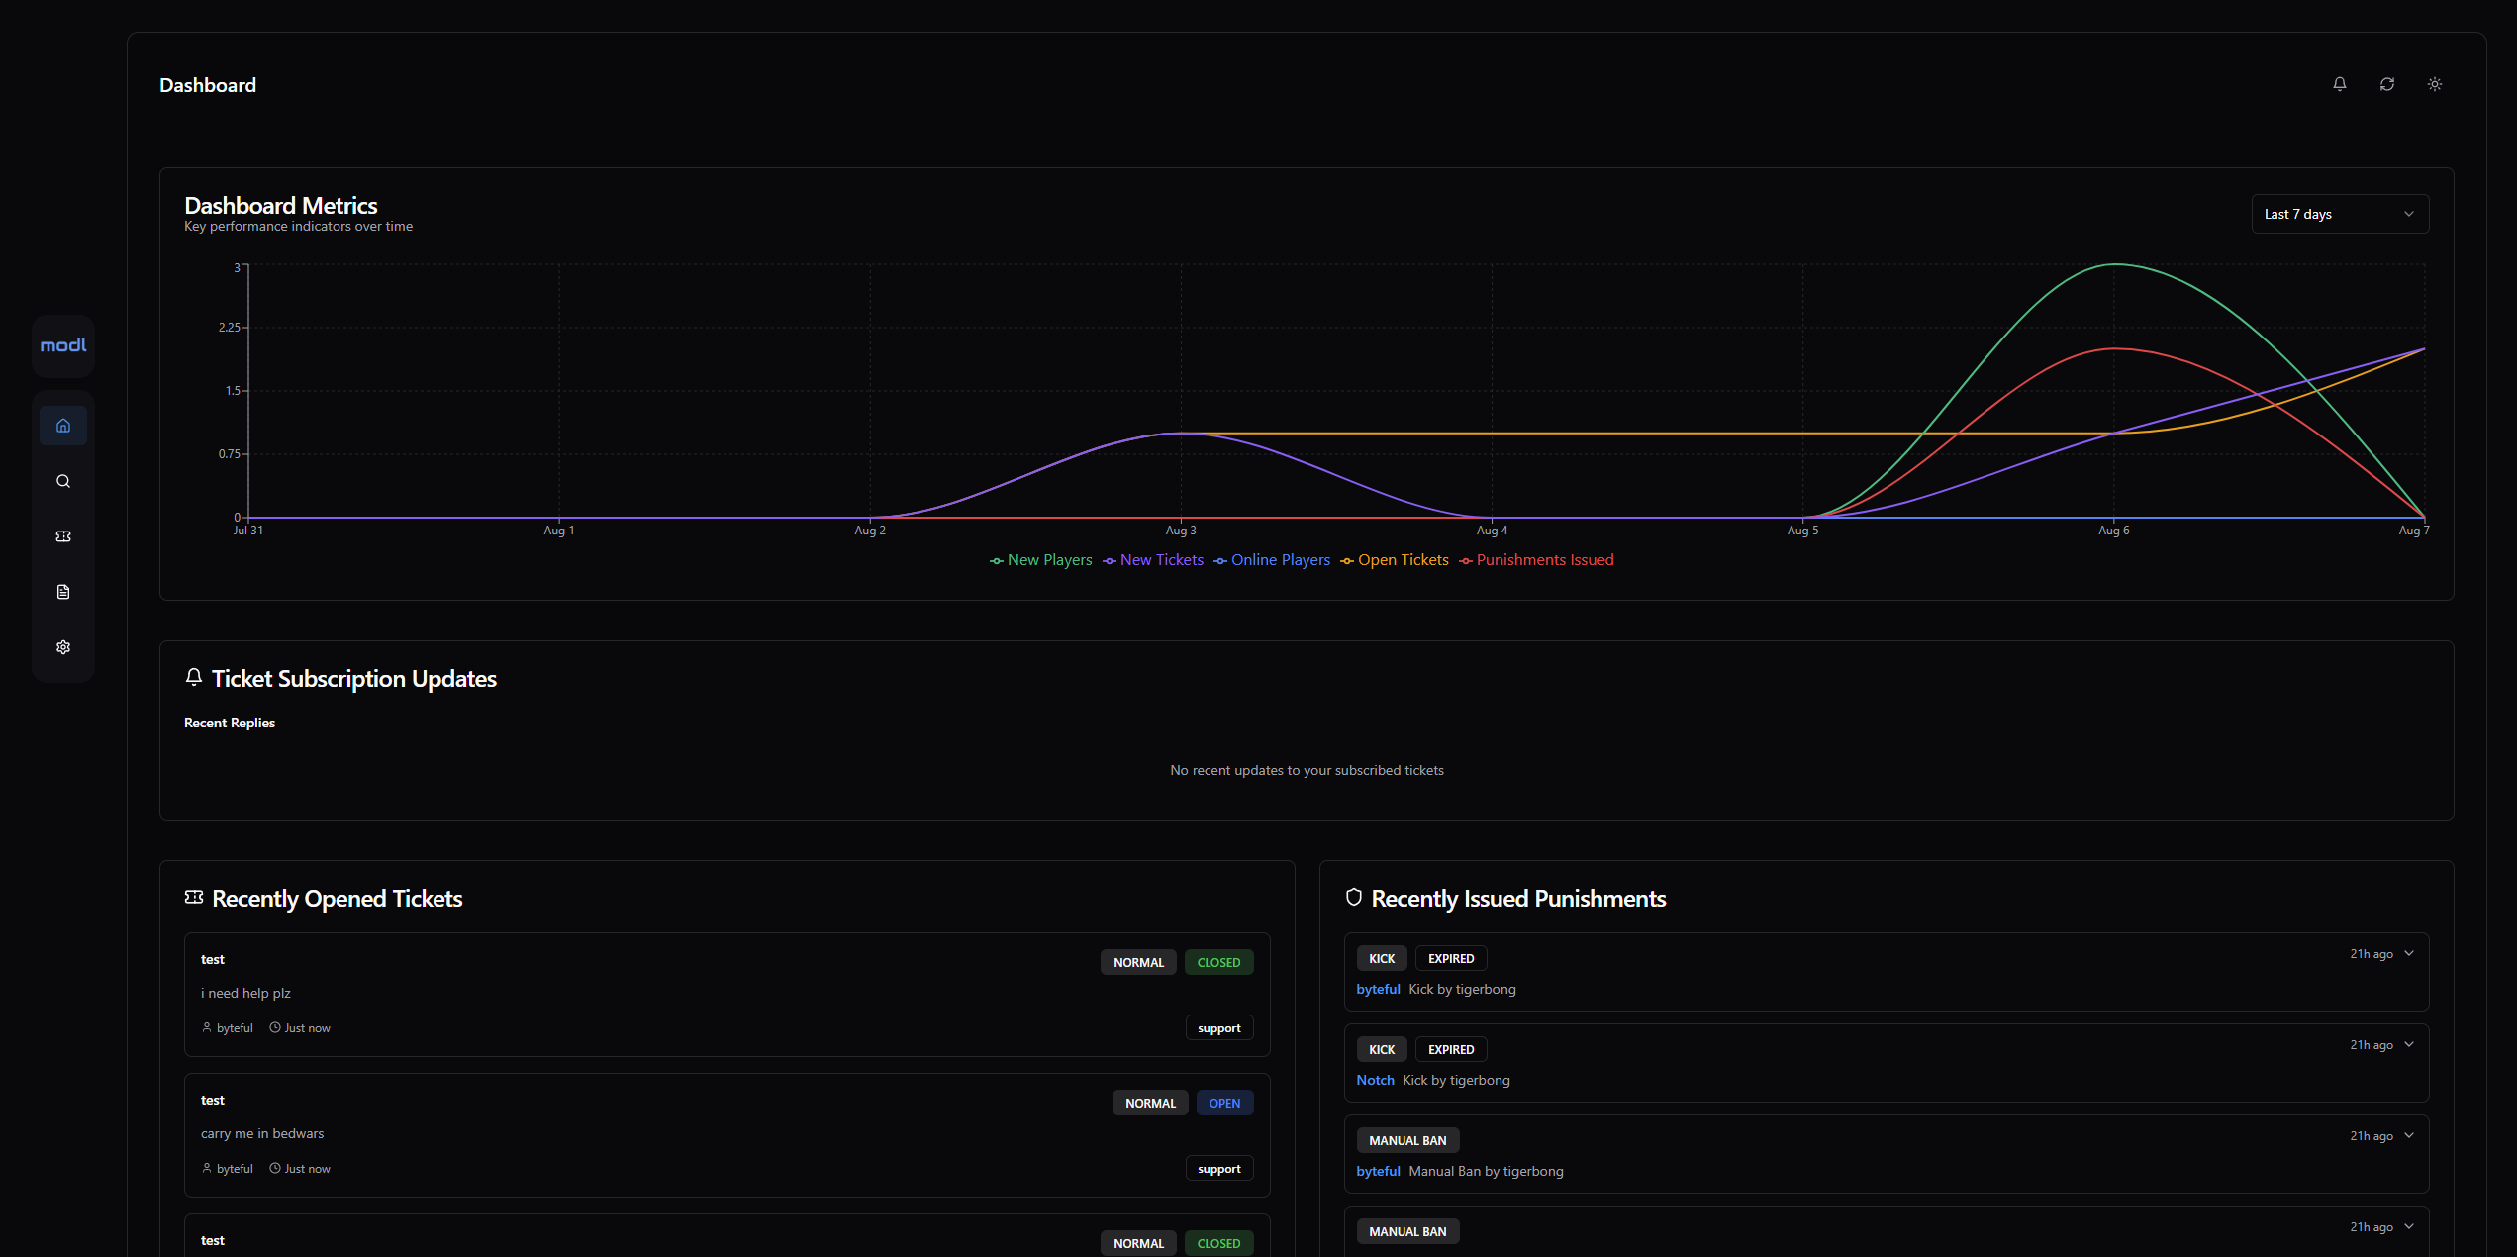Click OPEN badge on bedwars ticket
The width and height of the screenshot is (2517, 1257).
click(1224, 1103)
